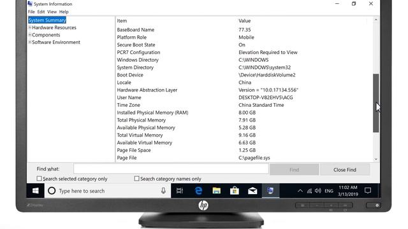408x229 pixels.
Task: Select the Total Physical Memory row
Action: pos(244,120)
